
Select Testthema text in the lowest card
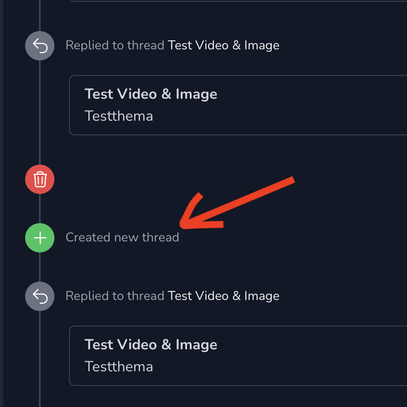coord(118,366)
